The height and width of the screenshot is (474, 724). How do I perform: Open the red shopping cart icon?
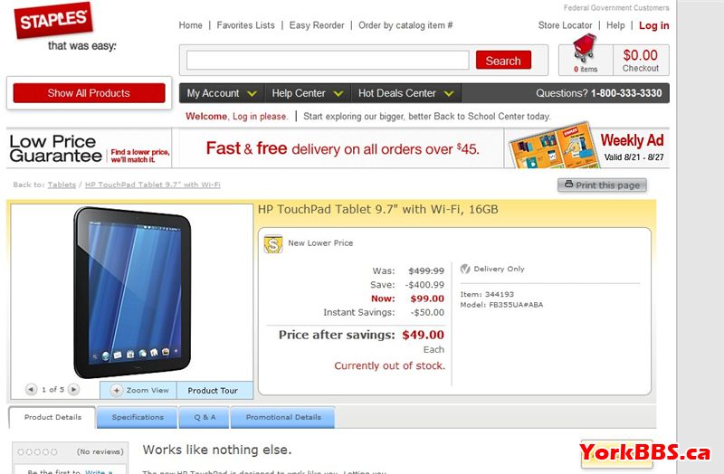pyautogui.click(x=584, y=48)
